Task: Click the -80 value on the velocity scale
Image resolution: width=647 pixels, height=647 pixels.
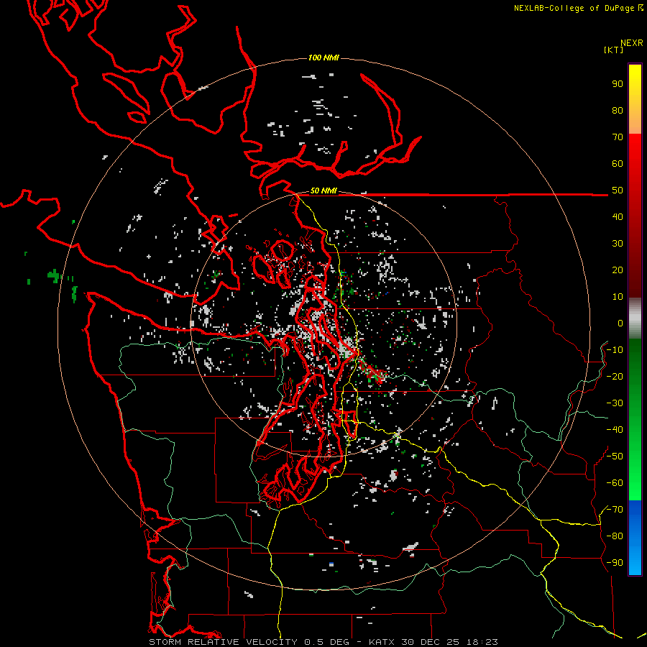Action: (615, 536)
